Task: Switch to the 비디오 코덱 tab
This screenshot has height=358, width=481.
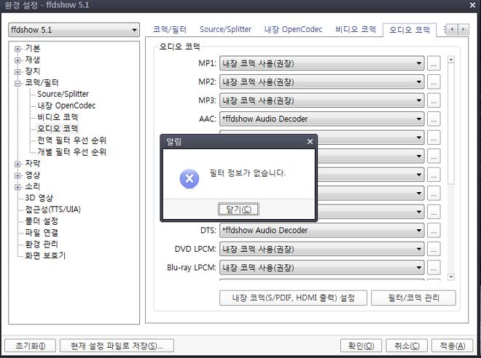Action: [356, 30]
